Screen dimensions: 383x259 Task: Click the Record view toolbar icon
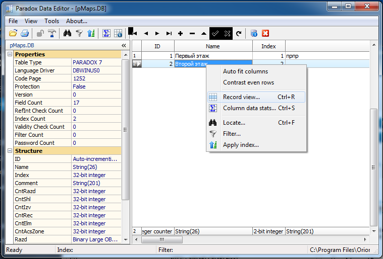click(x=118, y=33)
